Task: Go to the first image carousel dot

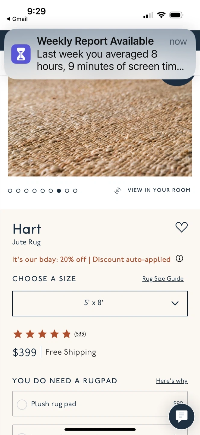Action: (10, 191)
